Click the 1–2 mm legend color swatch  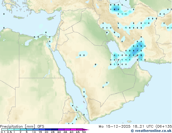click(17, 129)
